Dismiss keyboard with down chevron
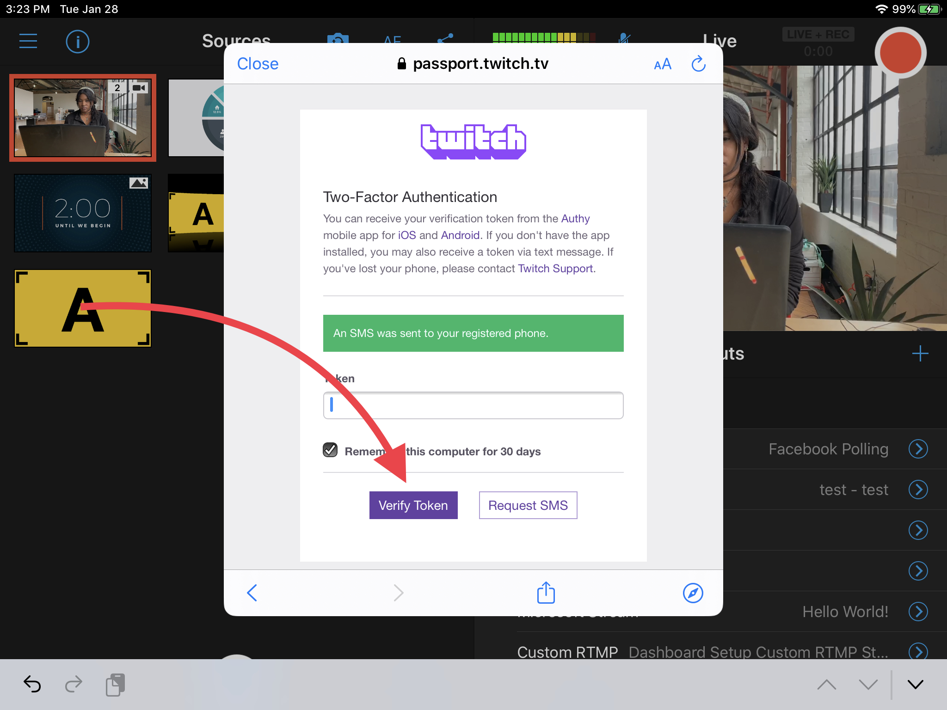The width and height of the screenshot is (947, 710). click(x=915, y=685)
